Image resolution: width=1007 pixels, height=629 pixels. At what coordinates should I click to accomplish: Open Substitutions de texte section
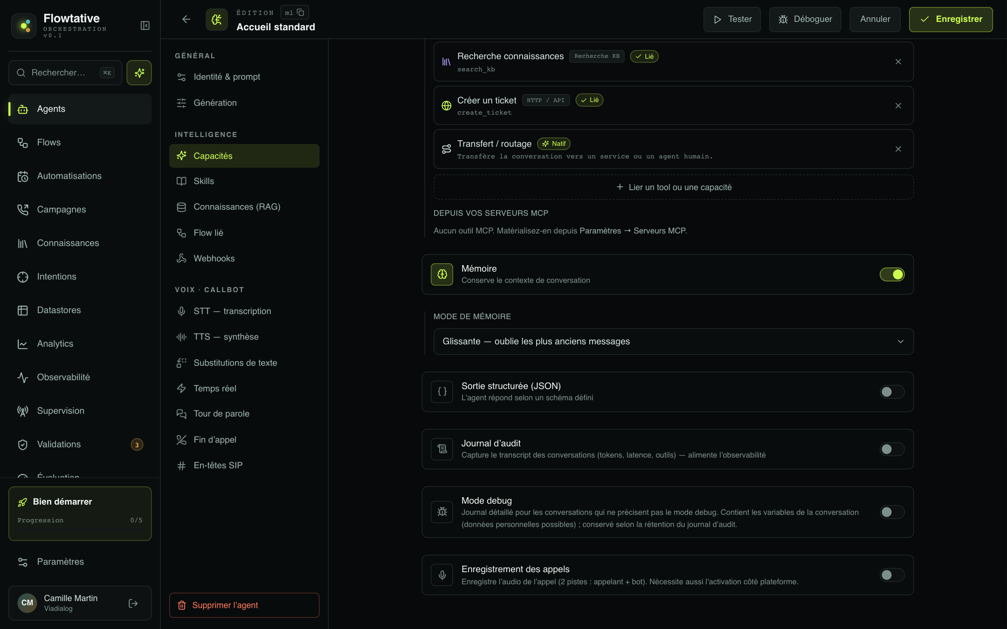(x=244, y=363)
